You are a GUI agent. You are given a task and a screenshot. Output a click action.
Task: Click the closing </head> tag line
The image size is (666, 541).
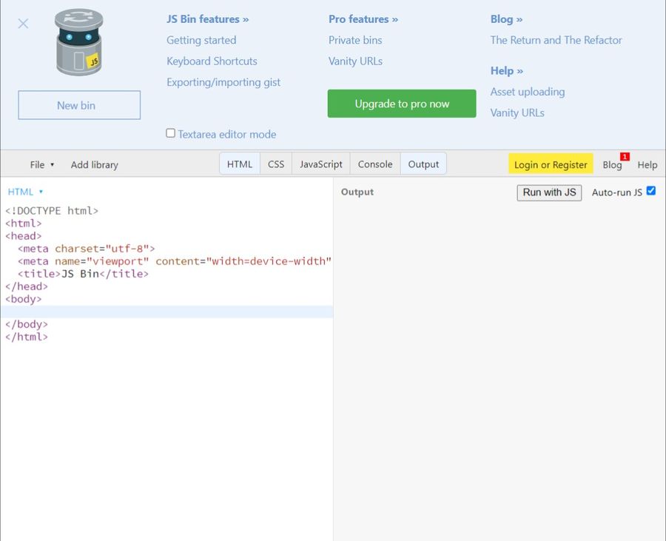(x=27, y=286)
